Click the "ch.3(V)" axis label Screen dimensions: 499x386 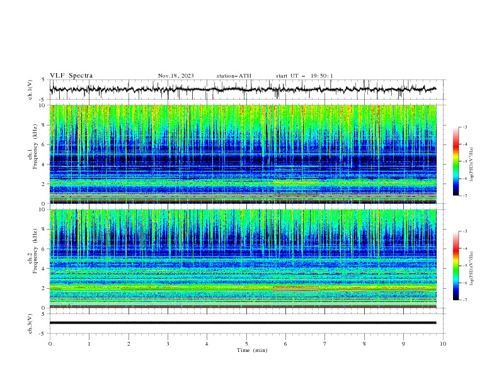tap(30, 324)
